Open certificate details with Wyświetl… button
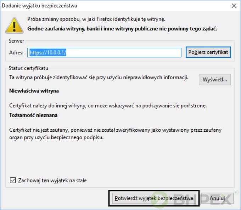 coord(215,80)
